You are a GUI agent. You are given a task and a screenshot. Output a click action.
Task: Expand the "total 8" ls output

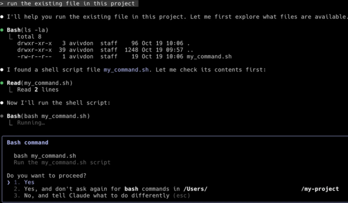click(x=31, y=36)
